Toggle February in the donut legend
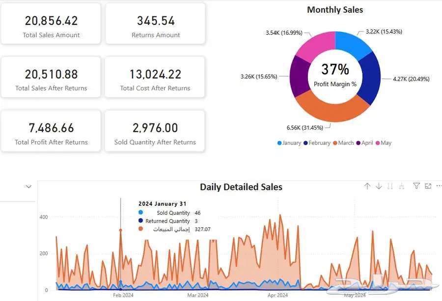 click(x=316, y=143)
